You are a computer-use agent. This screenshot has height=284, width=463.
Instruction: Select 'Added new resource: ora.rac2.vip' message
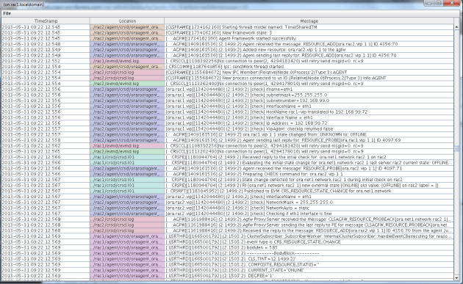point(309,50)
